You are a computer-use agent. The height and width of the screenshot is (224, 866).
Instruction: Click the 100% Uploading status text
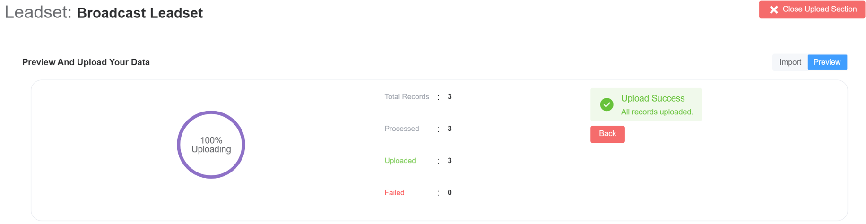click(x=211, y=145)
